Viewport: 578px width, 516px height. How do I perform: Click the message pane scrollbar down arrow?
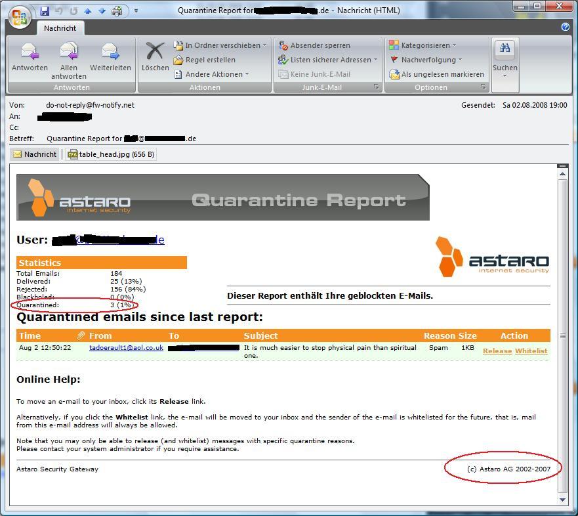[x=562, y=500]
